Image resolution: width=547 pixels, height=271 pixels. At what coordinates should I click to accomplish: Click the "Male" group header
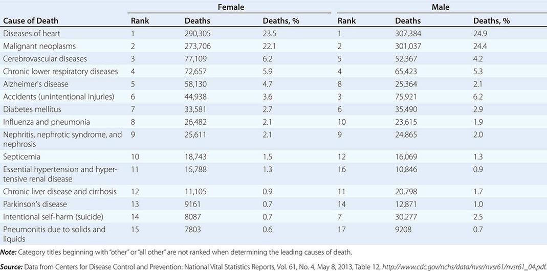click(440, 7)
